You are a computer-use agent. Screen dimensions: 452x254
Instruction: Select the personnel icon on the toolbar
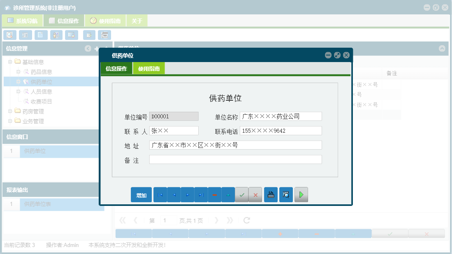coord(56,35)
